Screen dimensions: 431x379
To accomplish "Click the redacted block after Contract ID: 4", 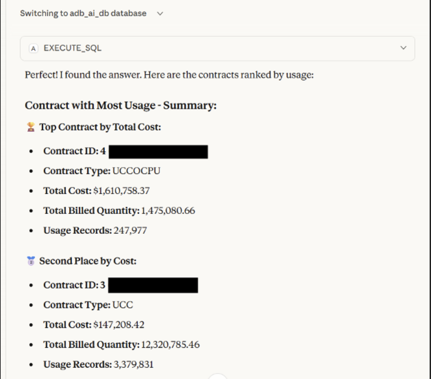I will (x=158, y=152).
